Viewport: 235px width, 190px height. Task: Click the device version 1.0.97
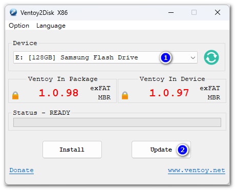tap(169, 93)
